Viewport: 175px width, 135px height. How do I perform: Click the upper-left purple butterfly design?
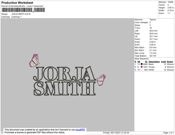click(x=34, y=61)
